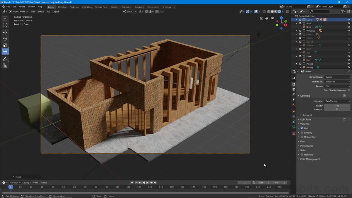Uncheck the Glass collection checkbox
This screenshot has height=198, width=352.
(x=300, y=34)
